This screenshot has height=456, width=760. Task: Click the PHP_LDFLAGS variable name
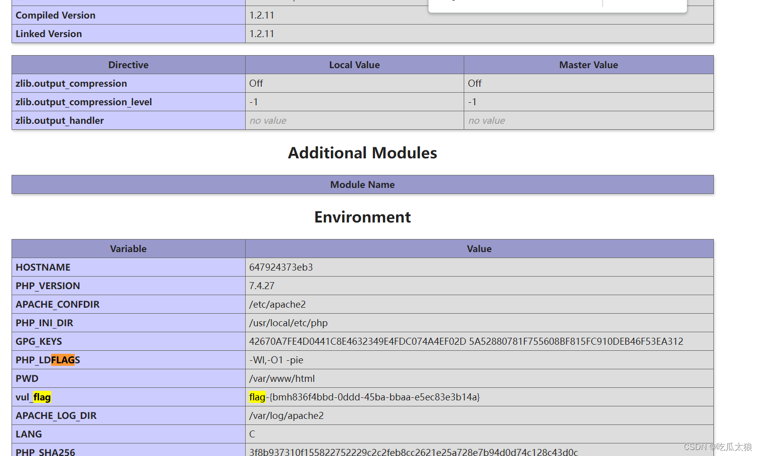click(x=48, y=360)
